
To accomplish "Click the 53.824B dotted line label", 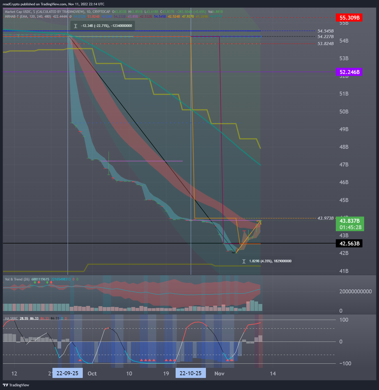I will (x=325, y=44).
